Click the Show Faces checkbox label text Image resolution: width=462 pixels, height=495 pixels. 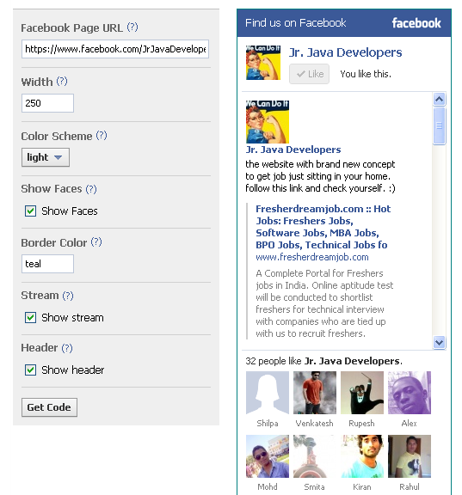click(x=70, y=211)
